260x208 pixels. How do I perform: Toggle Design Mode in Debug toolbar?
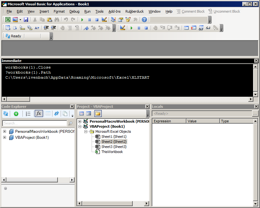click(x=122, y=28)
